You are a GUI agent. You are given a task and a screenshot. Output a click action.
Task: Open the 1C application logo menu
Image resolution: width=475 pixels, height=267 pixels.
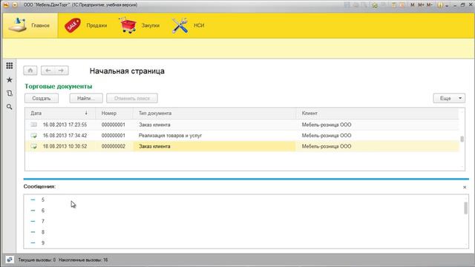click(6, 5)
